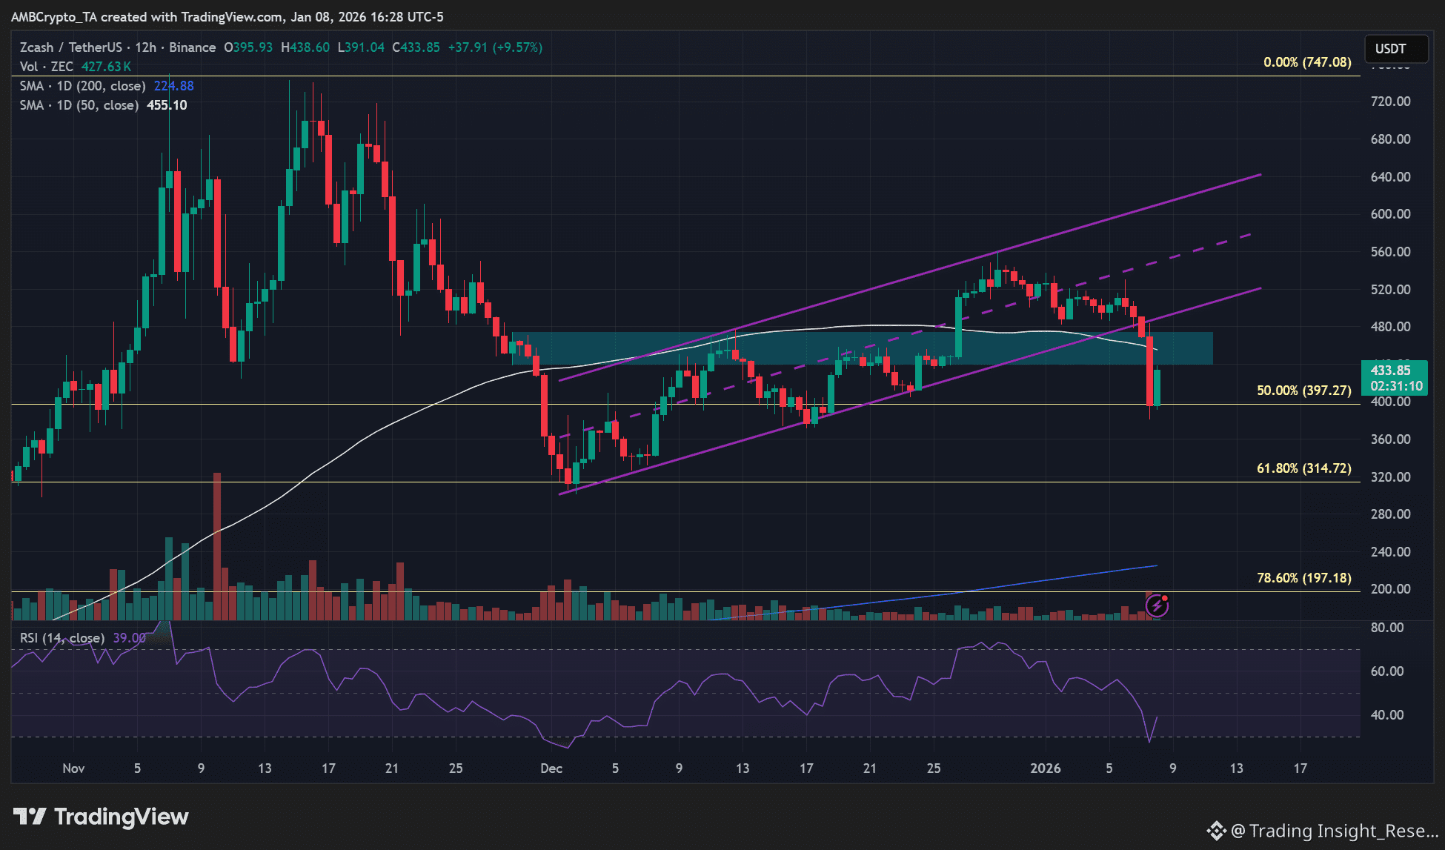Click the TradingView logo
Image resolution: width=1445 pixels, height=850 pixels.
[x=101, y=817]
